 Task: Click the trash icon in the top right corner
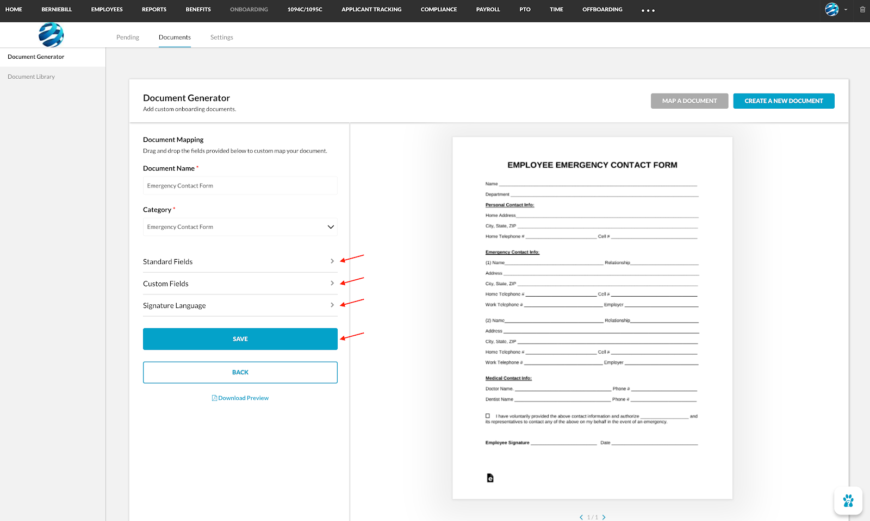(862, 9)
